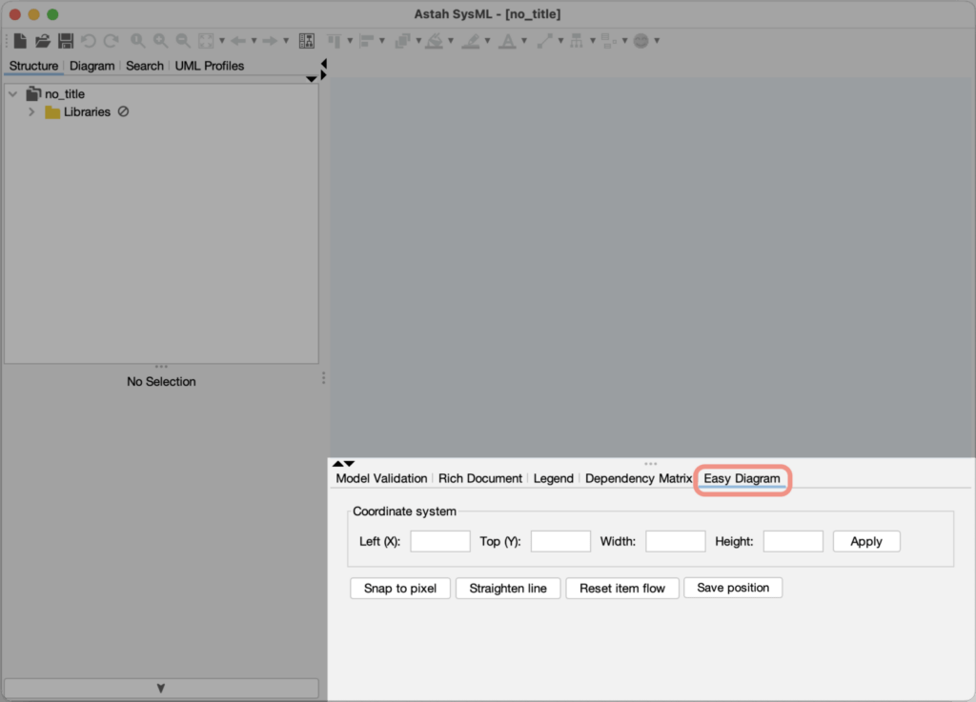Expand the Libraries folder in the tree
Image resolution: width=976 pixels, height=702 pixels.
coord(31,111)
